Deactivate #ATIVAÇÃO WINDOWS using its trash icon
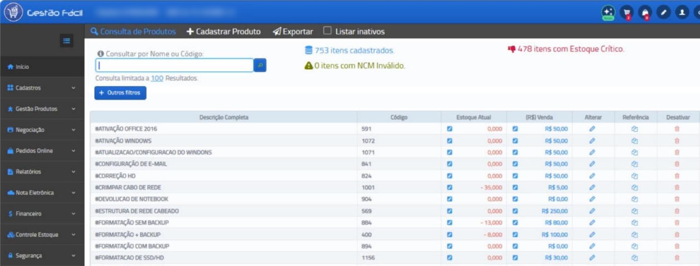The image size is (700, 266). click(x=677, y=141)
